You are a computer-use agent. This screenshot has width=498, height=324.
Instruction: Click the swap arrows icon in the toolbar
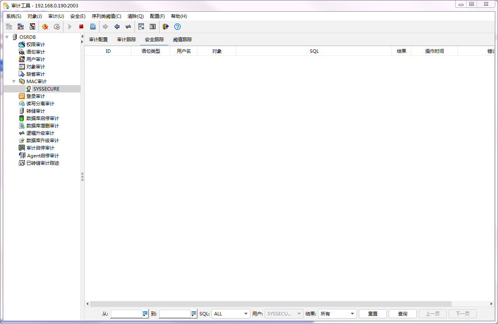click(x=128, y=26)
